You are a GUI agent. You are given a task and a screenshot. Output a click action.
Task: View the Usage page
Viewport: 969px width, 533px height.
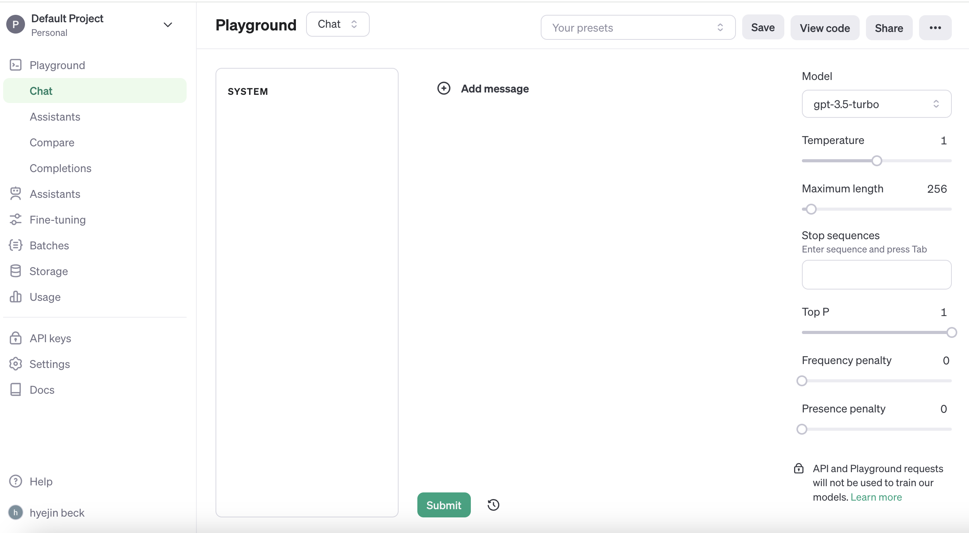point(45,297)
